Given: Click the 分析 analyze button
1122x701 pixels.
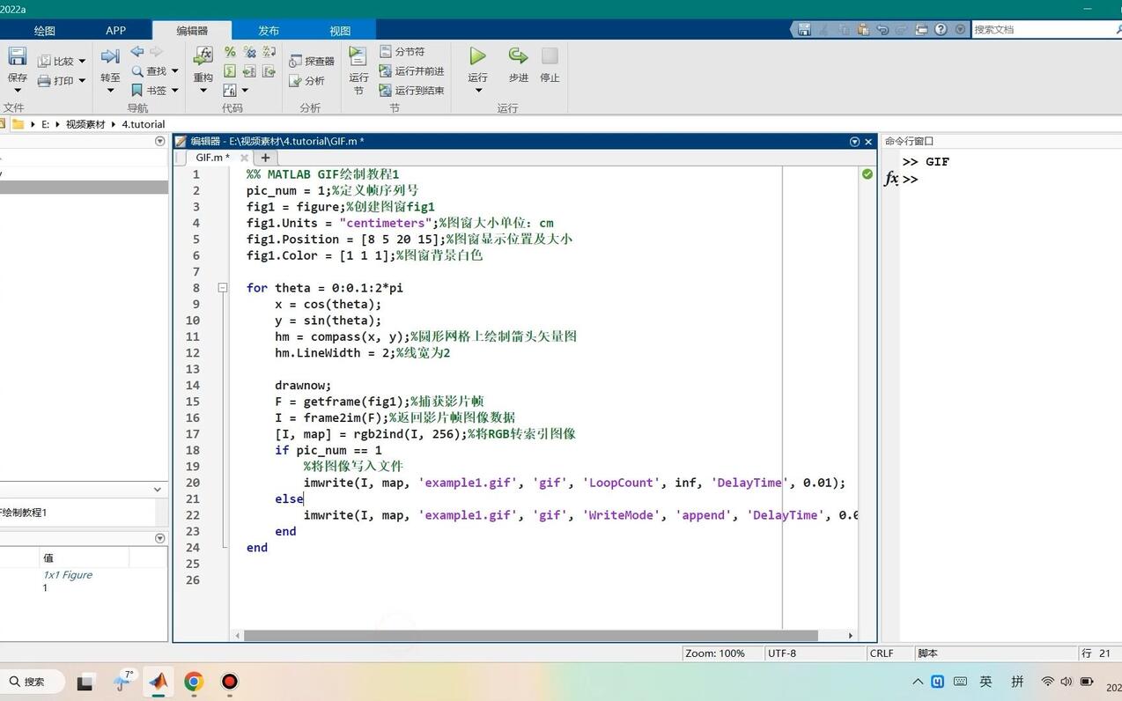Looking at the screenshot, I should tap(307, 81).
